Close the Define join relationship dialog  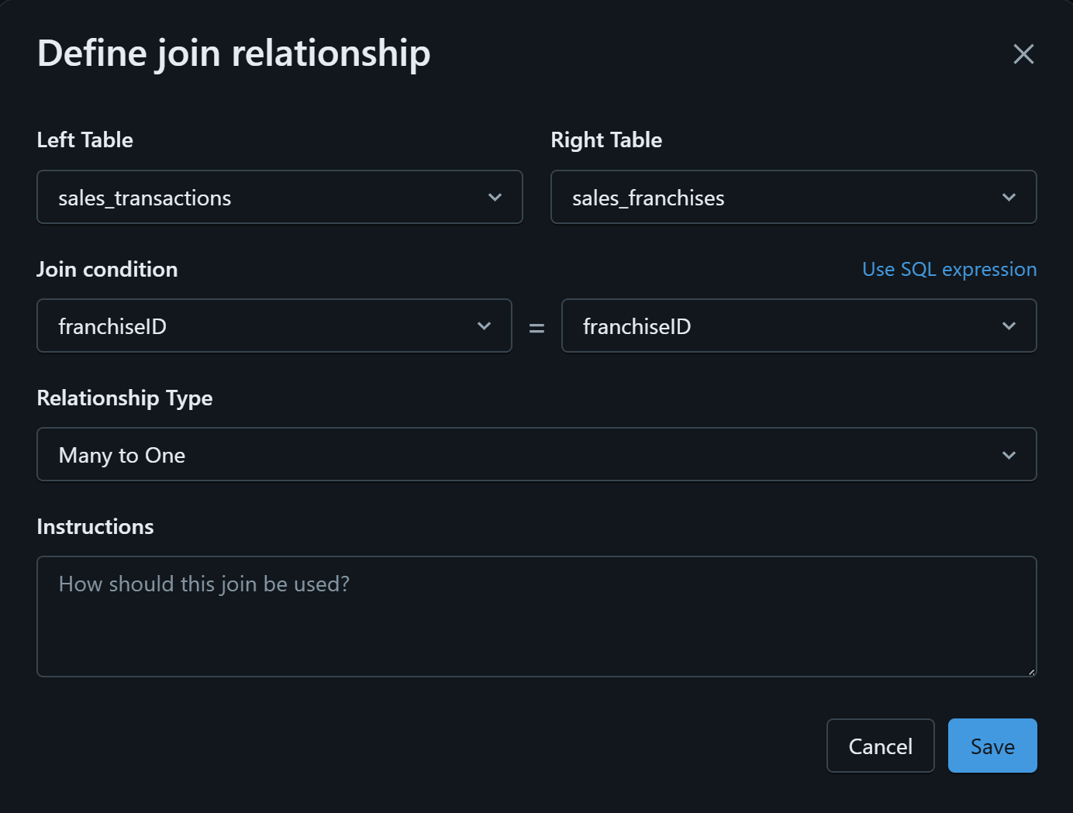tap(1023, 54)
